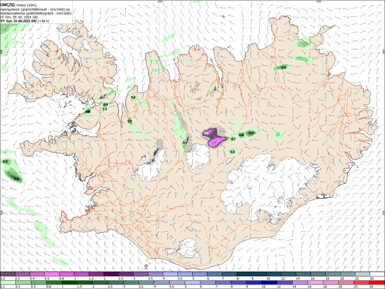
Task: Click the '30' label at the end of the top legend row
Action: [371, 278]
